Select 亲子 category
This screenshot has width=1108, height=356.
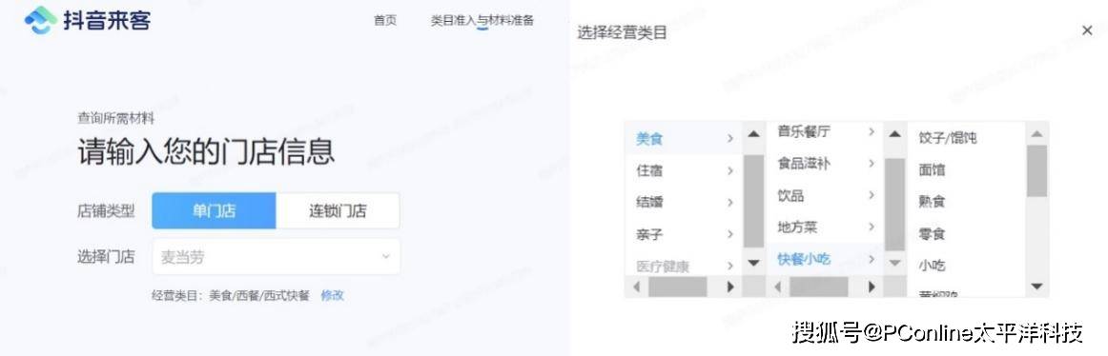[683, 234]
